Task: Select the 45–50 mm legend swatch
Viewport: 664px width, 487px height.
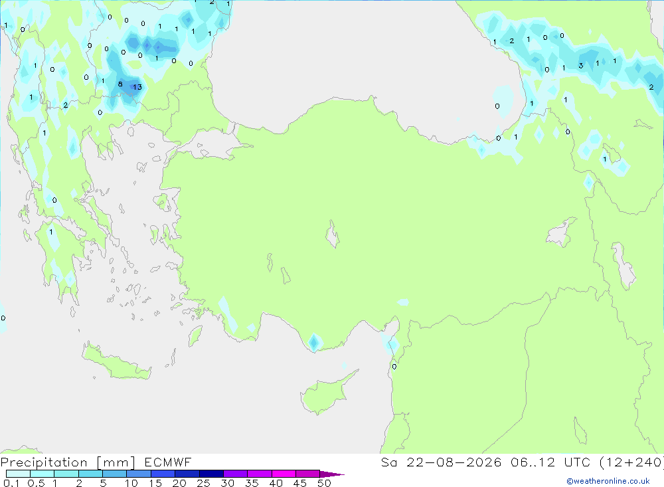Action: [308, 474]
